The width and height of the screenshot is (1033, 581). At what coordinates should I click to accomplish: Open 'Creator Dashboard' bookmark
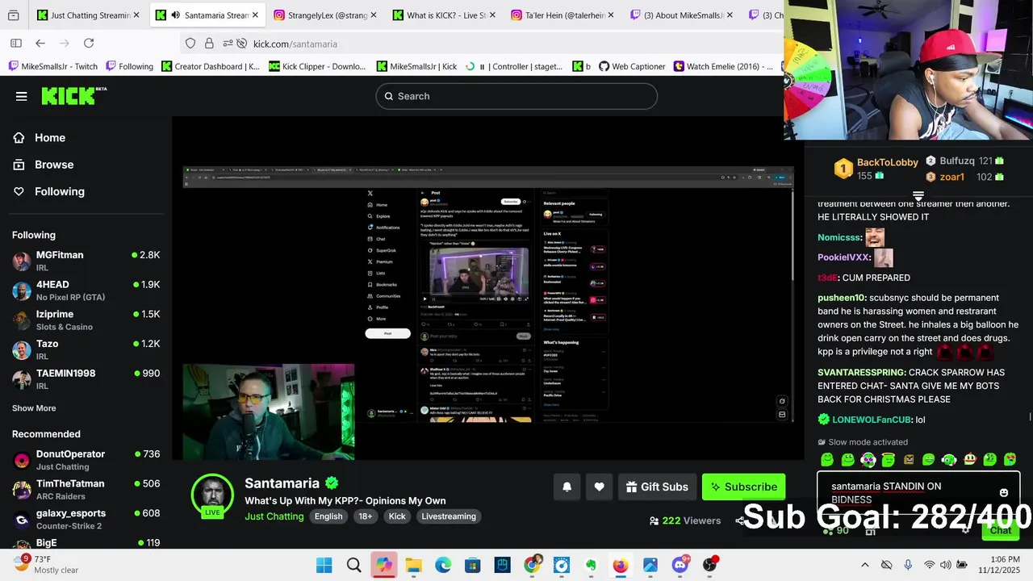pyautogui.click(x=211, y=66)
